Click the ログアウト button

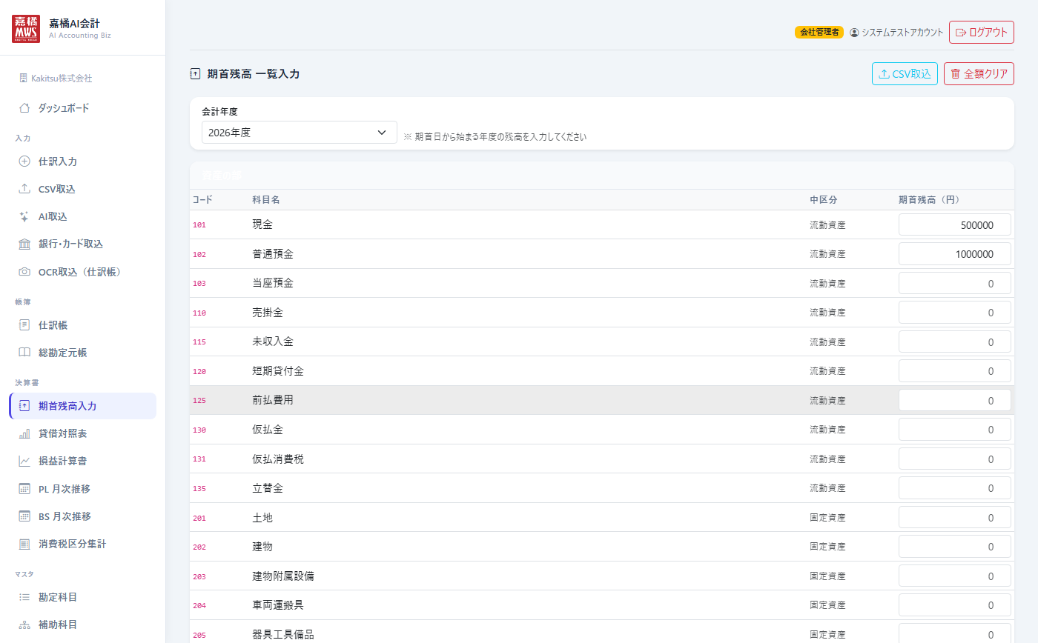tap(982, 33)
